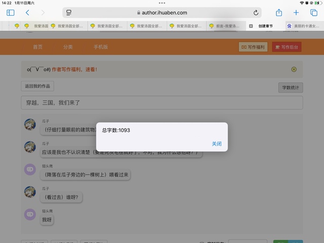Open the 写作后台 button

click(x=287, y=47)
